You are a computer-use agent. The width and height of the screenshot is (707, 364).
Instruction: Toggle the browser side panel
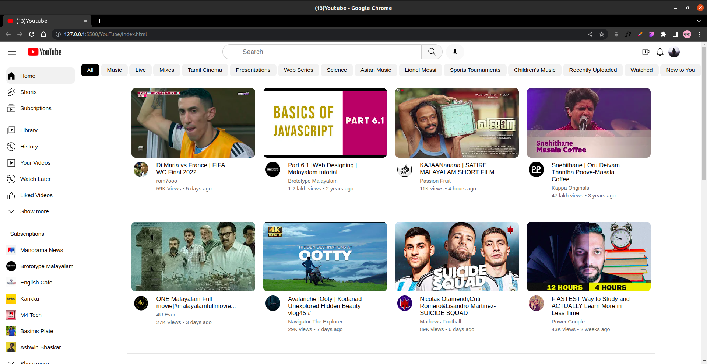pyautogui.click(x=675, y=34)
